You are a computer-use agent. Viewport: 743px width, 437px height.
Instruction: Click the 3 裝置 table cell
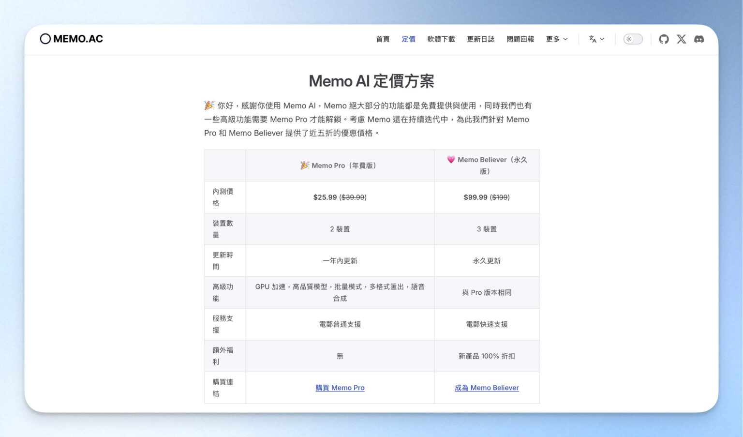pyautogui.click(x=487, y=229)
